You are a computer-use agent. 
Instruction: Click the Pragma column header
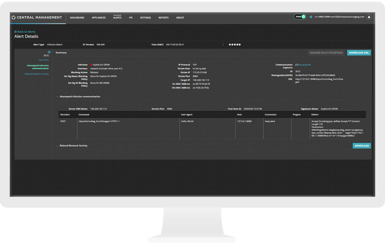point(297,115)
